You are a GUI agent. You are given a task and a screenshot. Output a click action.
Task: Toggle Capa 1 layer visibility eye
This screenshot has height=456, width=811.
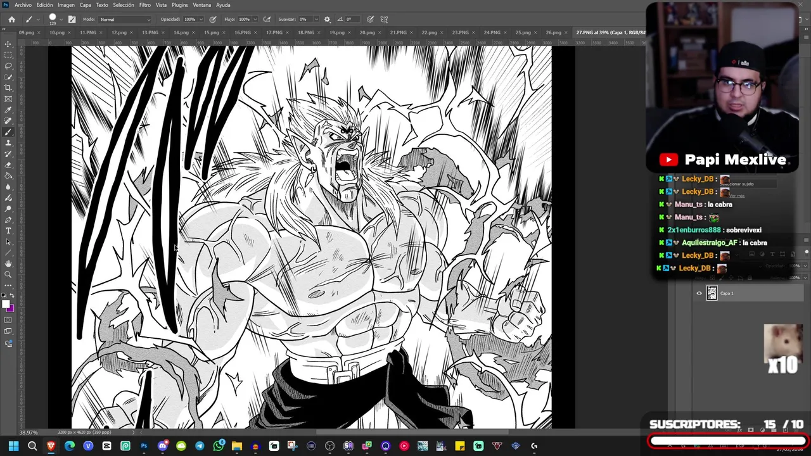coord(699,293)
